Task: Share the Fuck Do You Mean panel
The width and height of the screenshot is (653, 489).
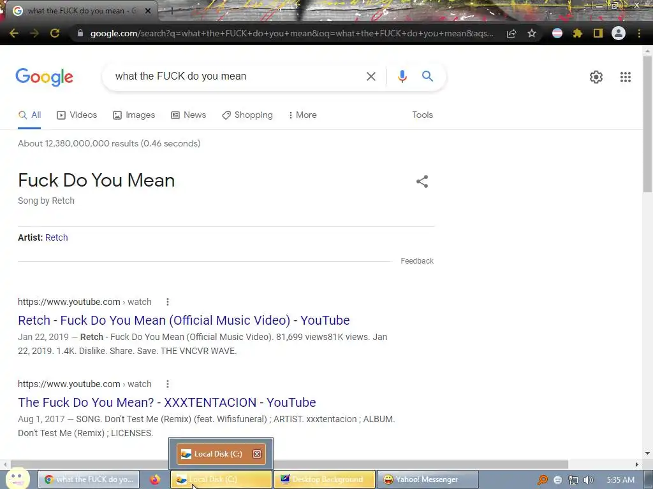Action: [x=422, y=181]
